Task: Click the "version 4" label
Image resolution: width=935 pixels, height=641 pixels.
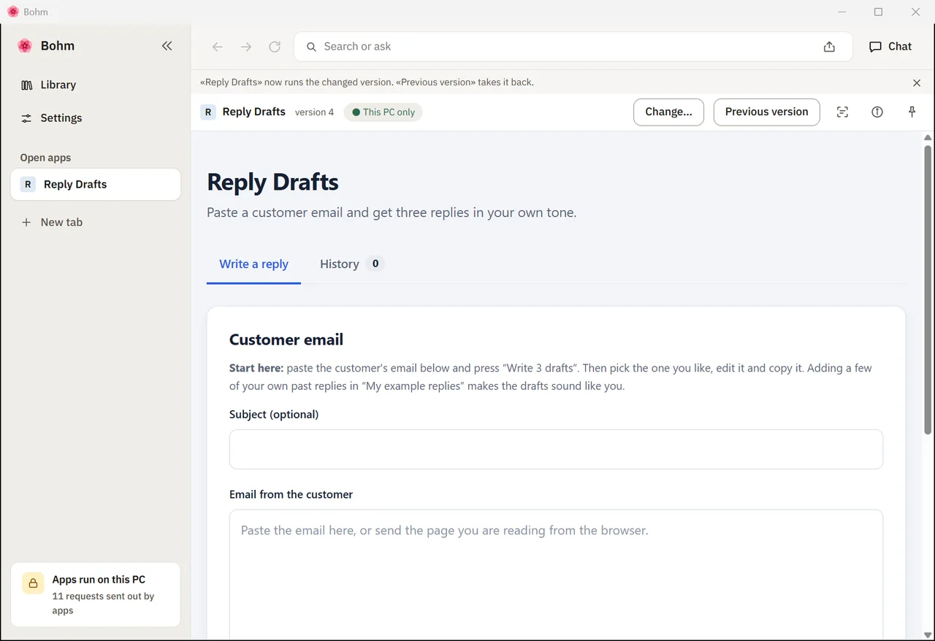Action: 314,112
